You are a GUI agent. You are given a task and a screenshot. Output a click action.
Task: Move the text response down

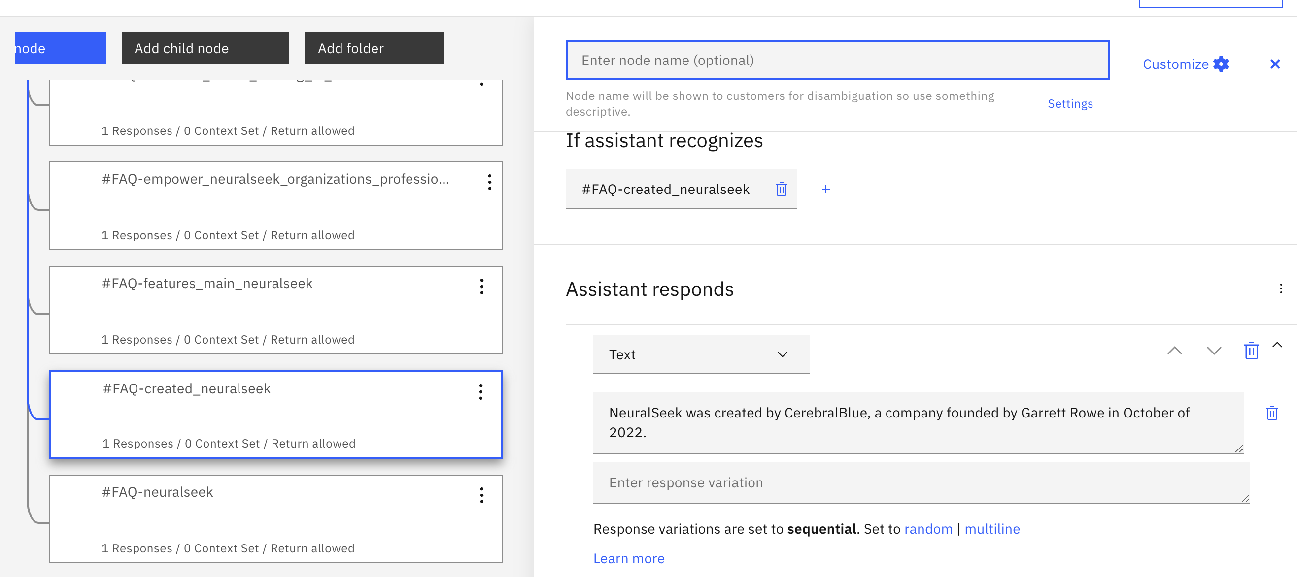pyautogui.click(x=1213, y=351)
